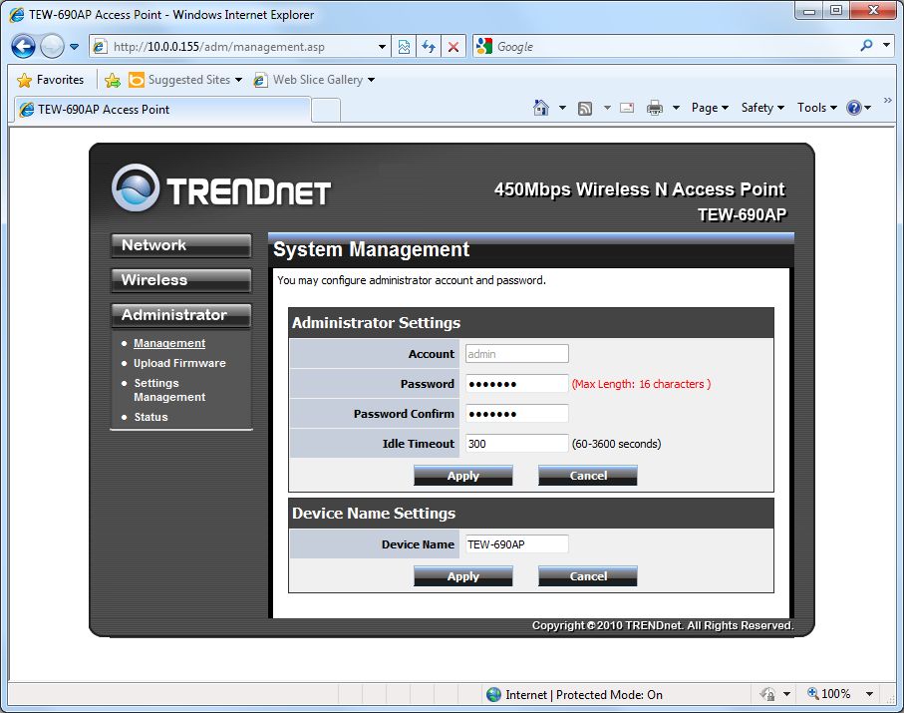904x713 pixels.
Task: Open the Favorites star button
Action: tap(50, 80)
